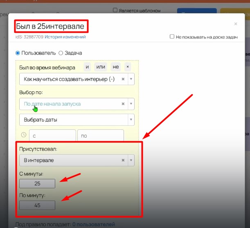Click the 'или' logic operator button

[101, 67]
